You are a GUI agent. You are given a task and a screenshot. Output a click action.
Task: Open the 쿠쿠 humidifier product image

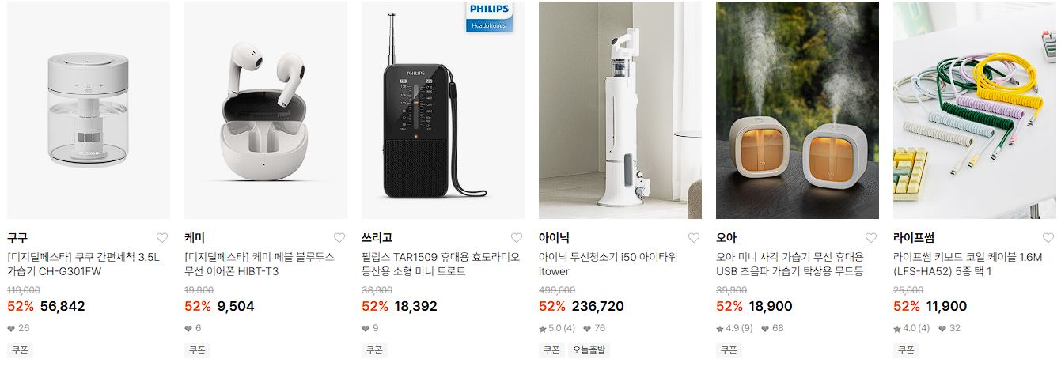tap(89, 110)
